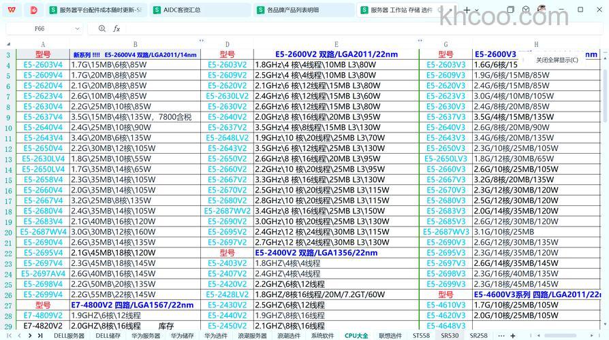Open the Name Box dropdown arrow
This screenshot has height=340, width=609.
pyautogui.click(x=76, y=29)
